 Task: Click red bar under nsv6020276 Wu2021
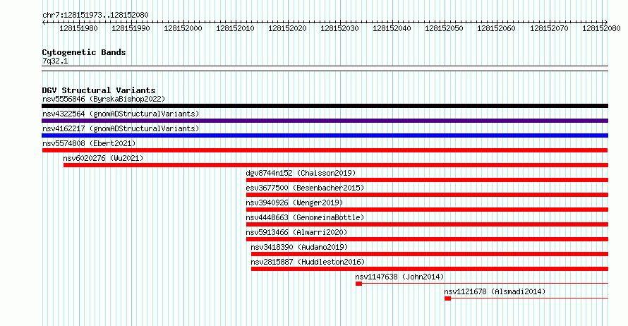click(x=336, y=165)
